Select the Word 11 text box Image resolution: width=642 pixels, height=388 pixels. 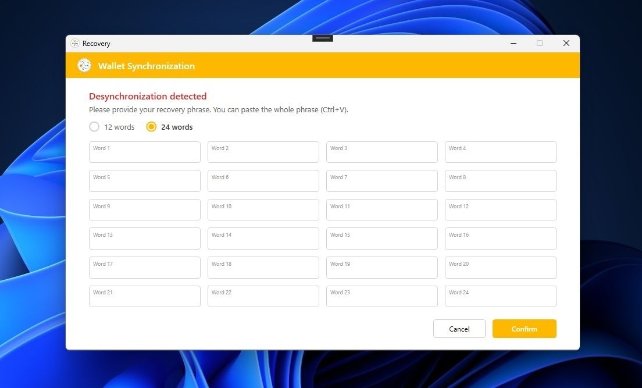(x=382, y=210)
